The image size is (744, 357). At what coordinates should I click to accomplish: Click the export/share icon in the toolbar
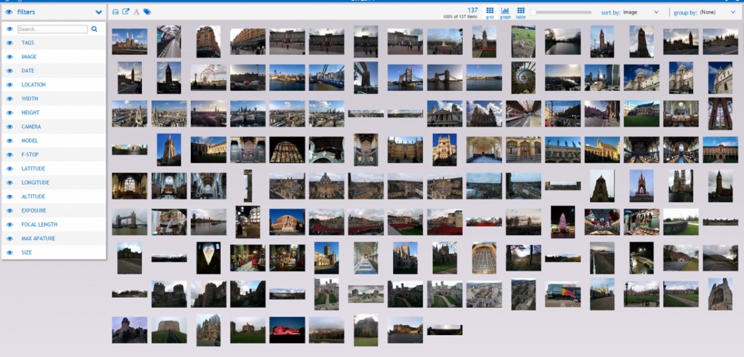pos(126,12)
